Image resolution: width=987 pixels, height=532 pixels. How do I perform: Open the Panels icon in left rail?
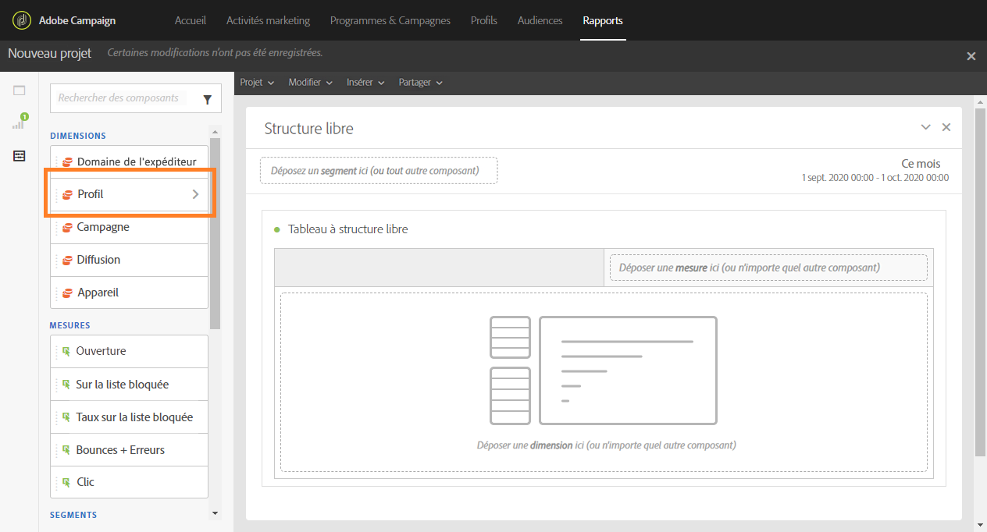click(x=20, y=90)
